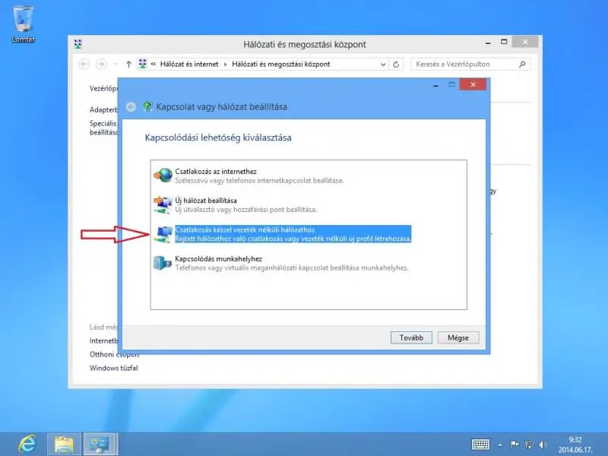This screenshot has width=608, height=456.
Task: Select the Csatlakozás az internethez globe icon
Action: click(163, 175)
